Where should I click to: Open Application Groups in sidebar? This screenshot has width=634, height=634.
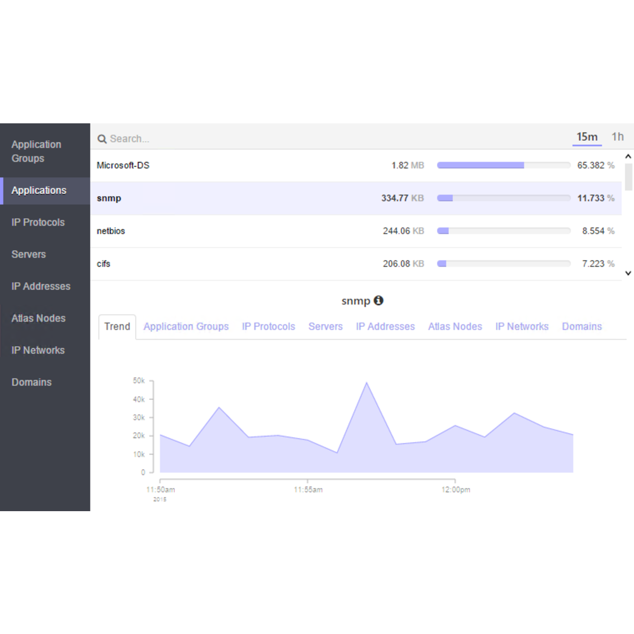click(36, 151)
